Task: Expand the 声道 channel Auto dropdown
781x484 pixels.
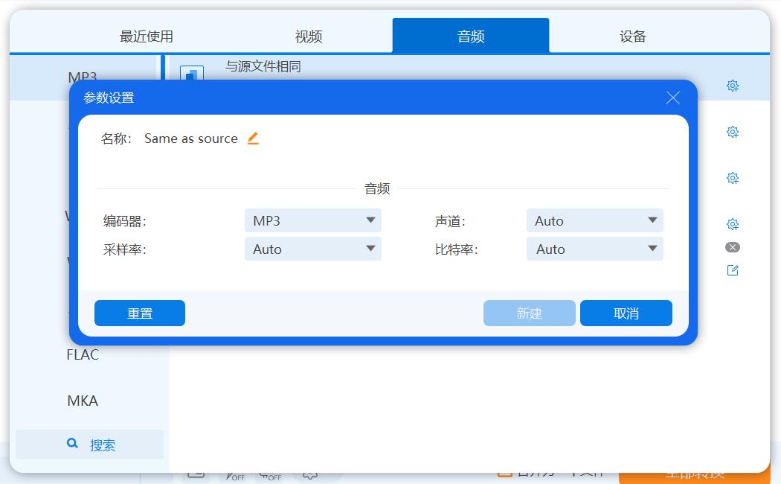Action: [594, 220]
